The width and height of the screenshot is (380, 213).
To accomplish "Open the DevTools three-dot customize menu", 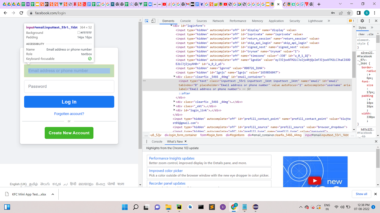I will click(x=369, y=21).
